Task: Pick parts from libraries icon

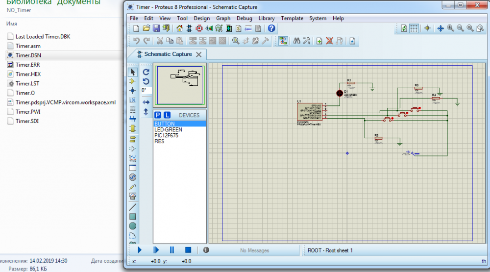Action: click(x=236, y=41)
